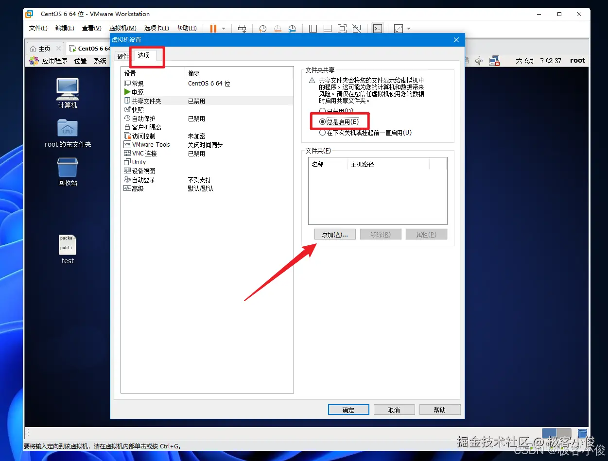Select the 自动登录 settings row
Image resolution: width=608 pixels, height=461 pixels.
(208, 180)
